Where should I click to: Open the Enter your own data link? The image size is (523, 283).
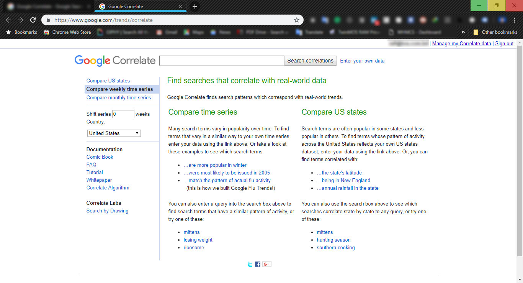pyautogui.click(x=362, y=61)
